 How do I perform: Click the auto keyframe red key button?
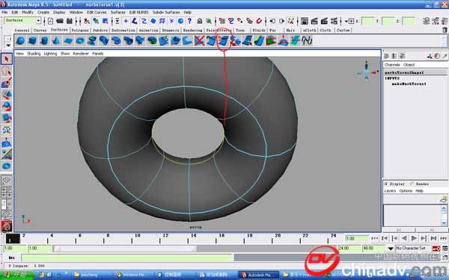[x=436, y=249]
